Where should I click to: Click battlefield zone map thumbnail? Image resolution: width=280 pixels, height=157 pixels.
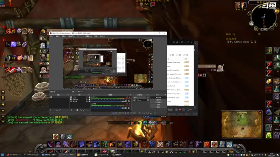[241, 125]
